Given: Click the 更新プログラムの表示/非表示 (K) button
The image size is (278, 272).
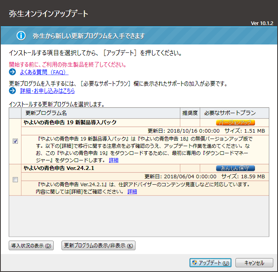Looking at the screenshot, I should 98,245.
